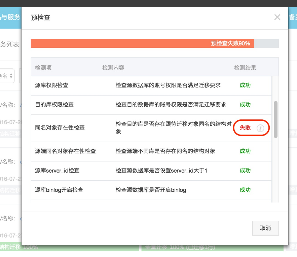This screenshot has width=297, height=257.
Task: Click description 检查源数据库的账号权限是否满足迁移要求
Action: pos(168,85)
